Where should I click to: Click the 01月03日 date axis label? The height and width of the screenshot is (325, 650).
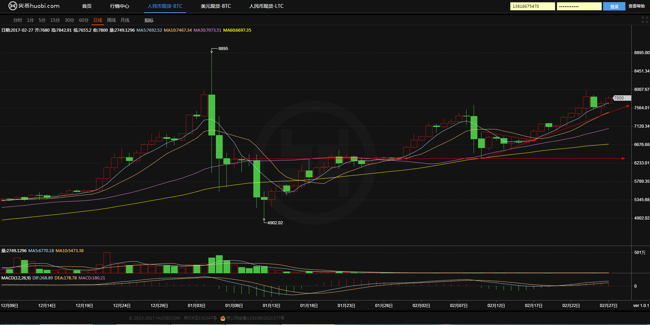pos(196,306)
